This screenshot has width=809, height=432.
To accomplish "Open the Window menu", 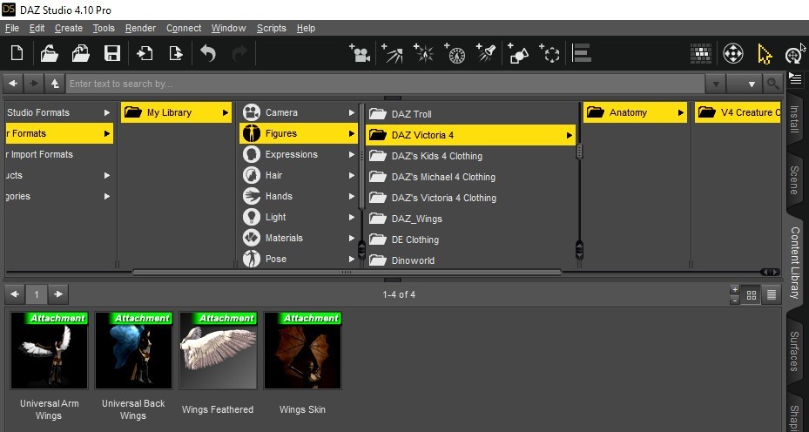I will click(x=228, y=28).
